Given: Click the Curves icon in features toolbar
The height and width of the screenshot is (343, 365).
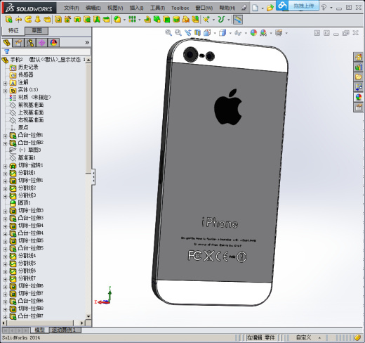Looking at the screenshot, I should (221, 20).
